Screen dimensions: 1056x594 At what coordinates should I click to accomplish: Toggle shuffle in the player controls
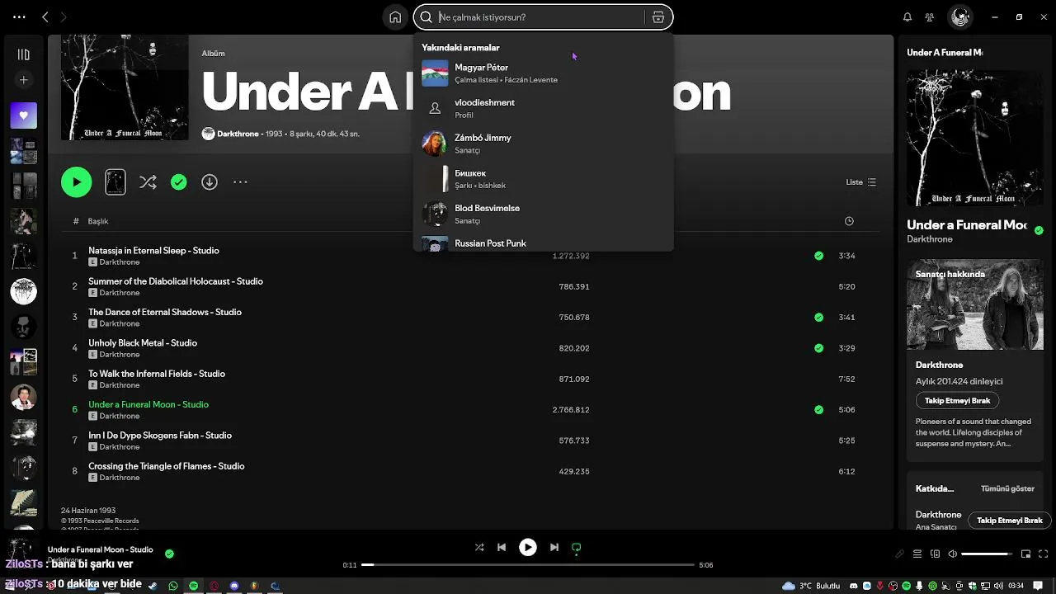[479, 547]
